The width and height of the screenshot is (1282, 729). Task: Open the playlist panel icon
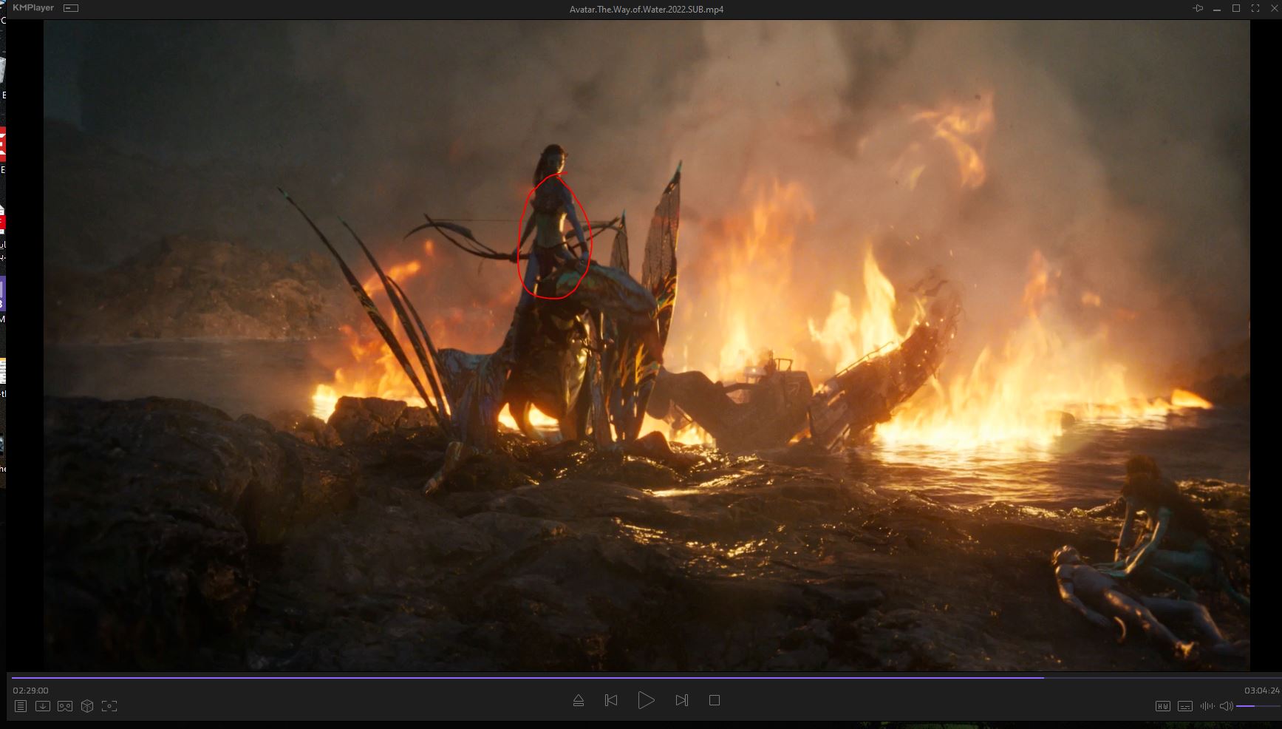coord(21,706)
